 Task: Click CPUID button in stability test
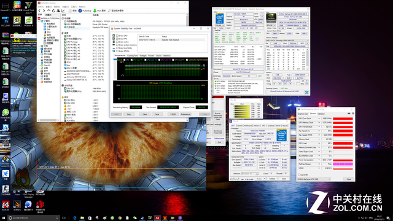(173, 114)
